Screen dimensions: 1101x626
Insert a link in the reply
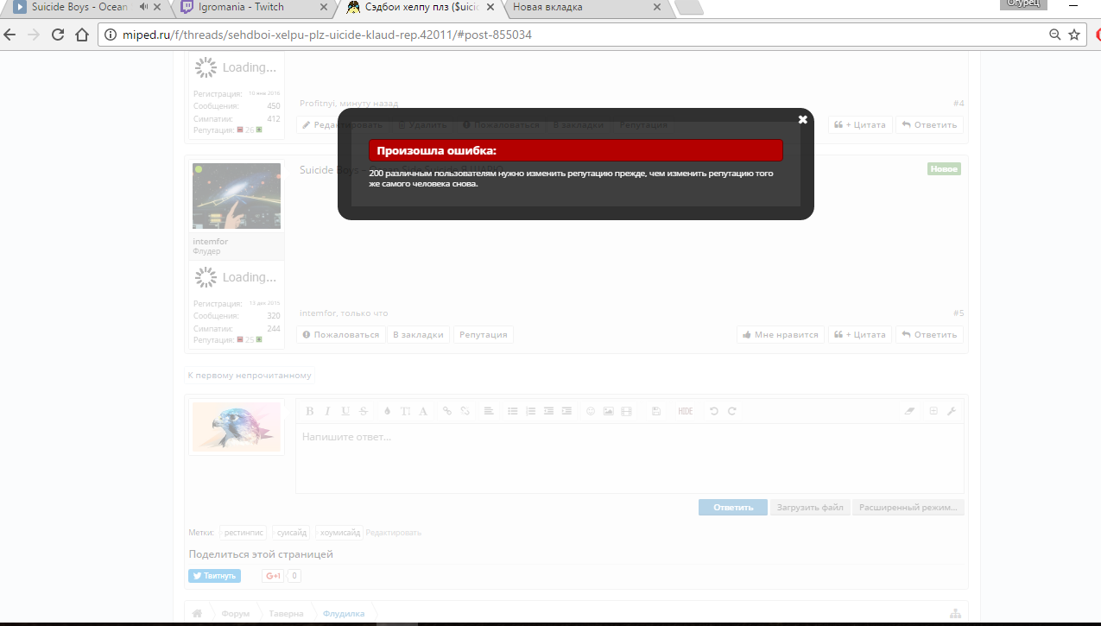(x=446, y=411)
